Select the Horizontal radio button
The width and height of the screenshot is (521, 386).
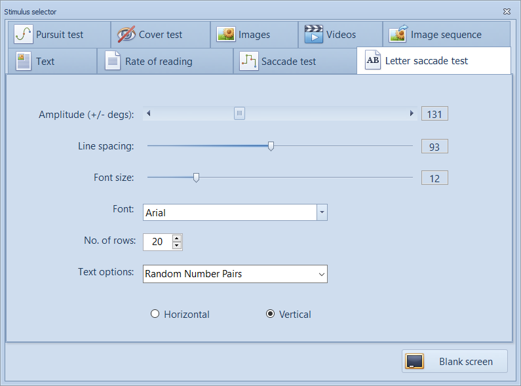click(155, 314)
